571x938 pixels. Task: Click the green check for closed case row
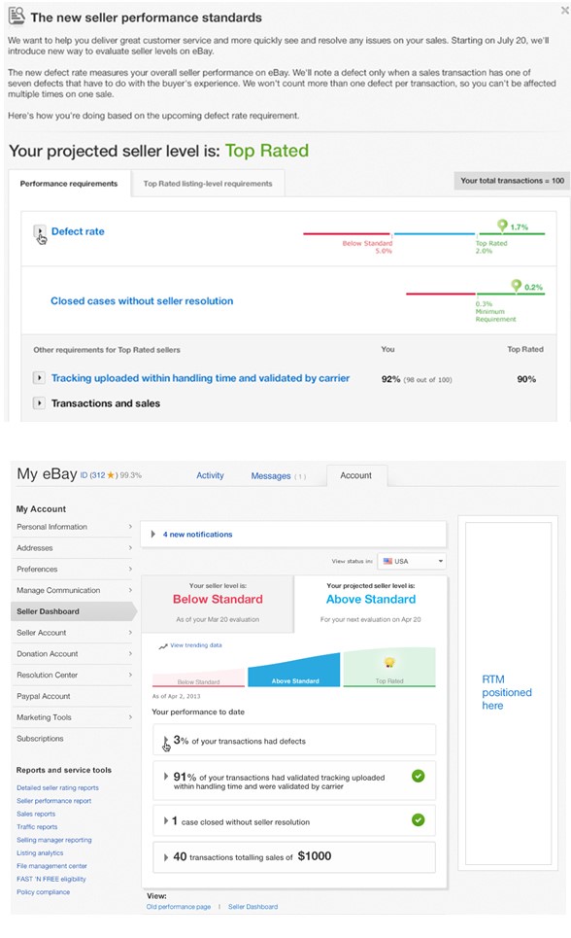pos(418,819)
